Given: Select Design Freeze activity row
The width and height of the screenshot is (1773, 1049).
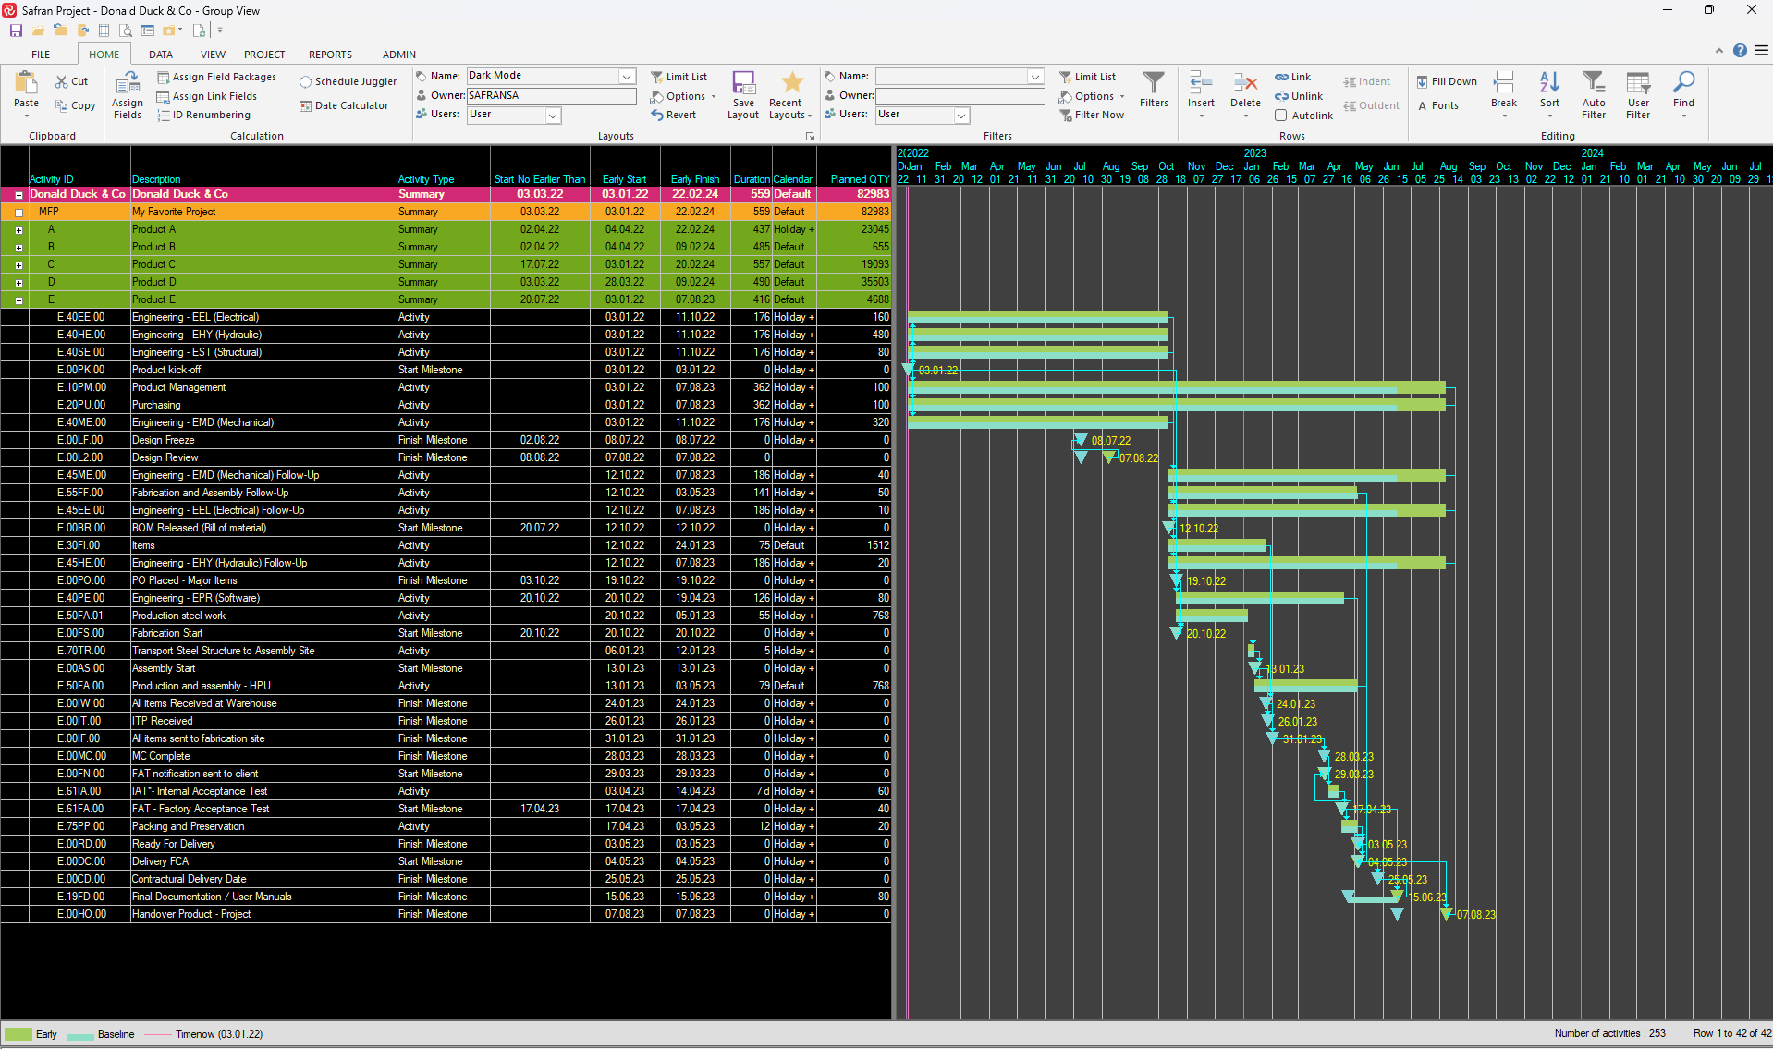Looking at the screenshot, I should click(x=446, y=440).
